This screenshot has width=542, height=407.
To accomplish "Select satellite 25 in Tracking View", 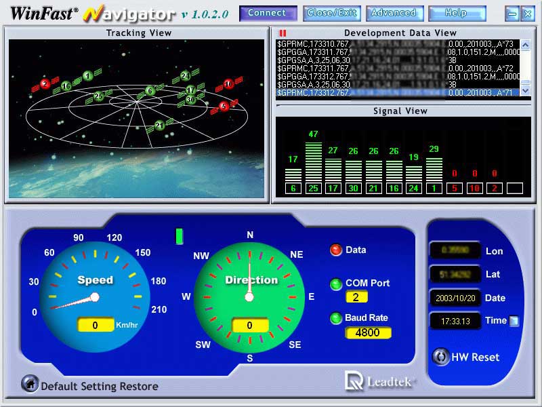I will 98,96.
